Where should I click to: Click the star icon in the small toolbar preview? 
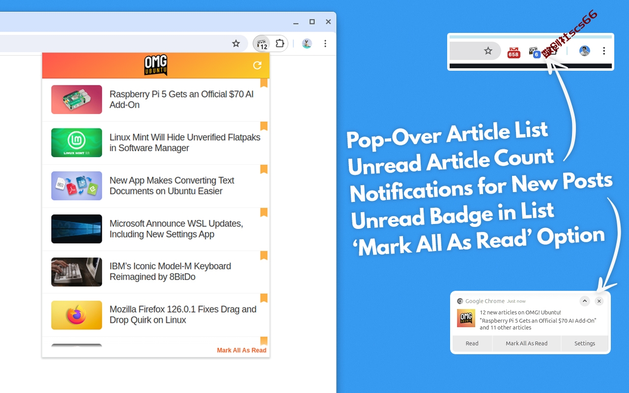488,51
